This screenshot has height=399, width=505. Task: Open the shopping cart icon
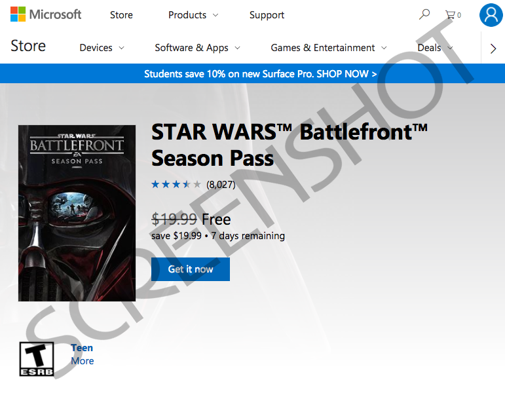pos(453,15)
